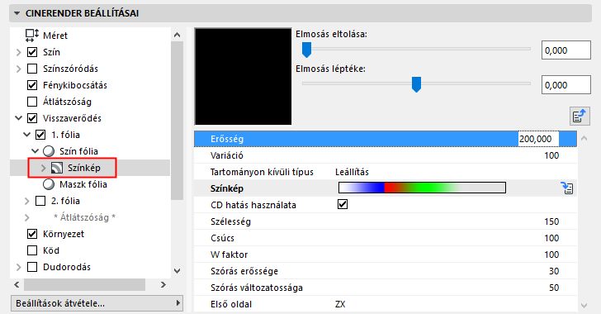
Task: Edit the Erősség 200,000 value field
Action: pos(538,139)
